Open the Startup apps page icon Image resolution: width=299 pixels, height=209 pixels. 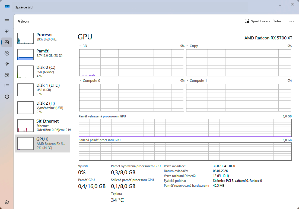pyautogui.click(x=7, y=64)
